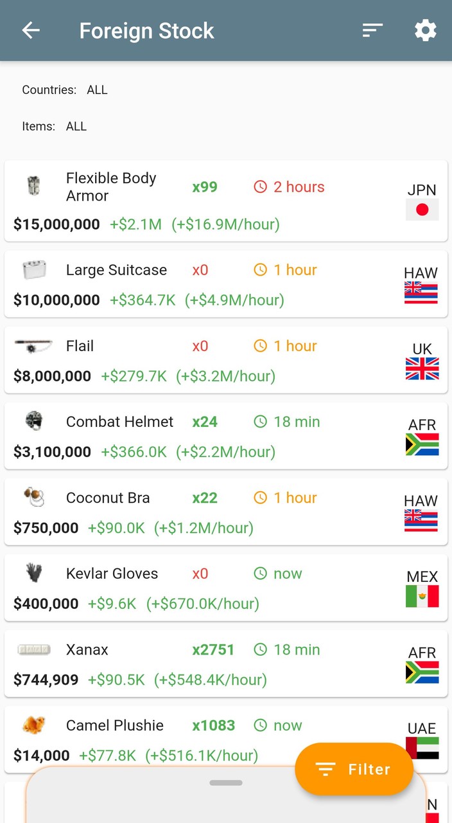Tap the Combat Helmet item icon

(33, 421)
